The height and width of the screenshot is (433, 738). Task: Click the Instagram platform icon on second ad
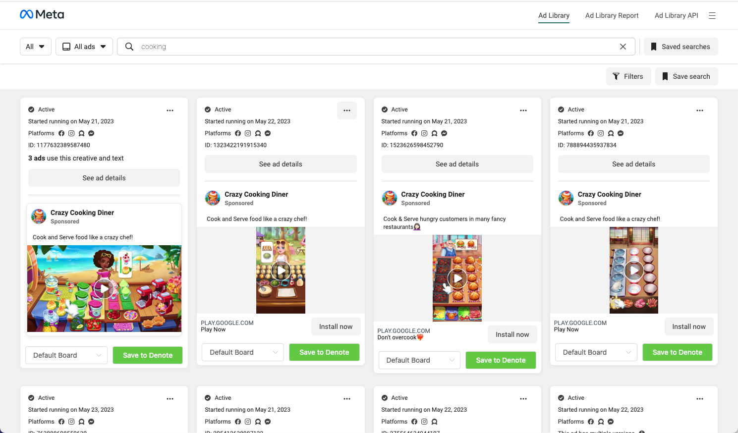coord(248,133)
